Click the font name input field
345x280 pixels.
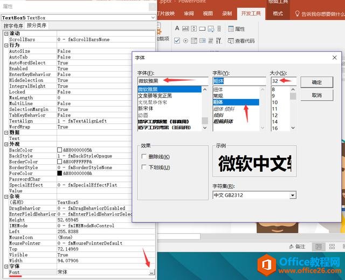pos(172,81)
